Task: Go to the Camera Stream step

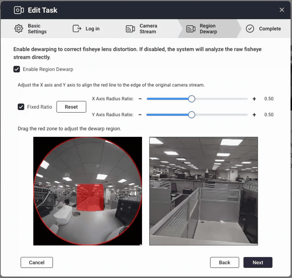Action: tap(142, 29)
